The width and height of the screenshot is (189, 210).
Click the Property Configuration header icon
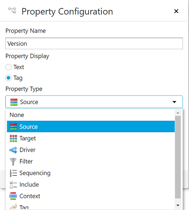(12, 10)
